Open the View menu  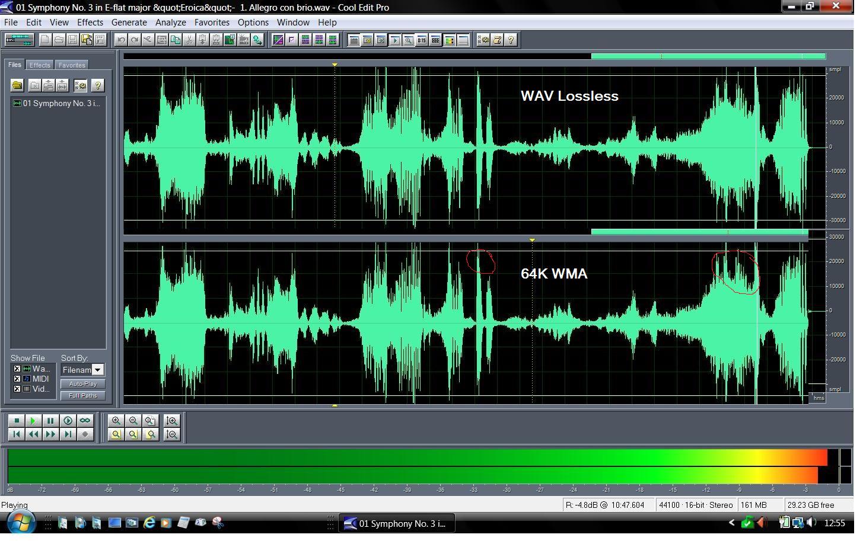[x=59, y=23]
